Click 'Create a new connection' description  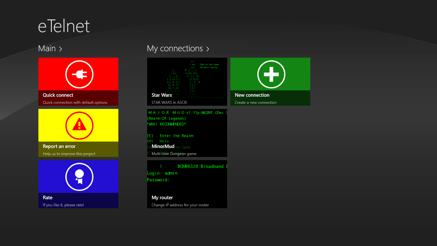(x=256, y=102)
